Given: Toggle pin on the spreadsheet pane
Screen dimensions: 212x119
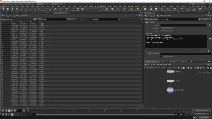Looking at the screenshot, I should (140, 16).
